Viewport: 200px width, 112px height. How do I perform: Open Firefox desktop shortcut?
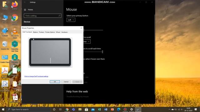[x=15, y=6]
